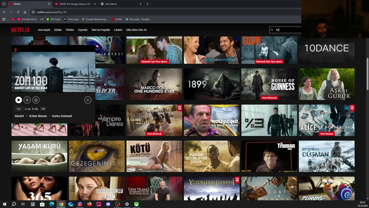
Task: Open the Xbox app from taskbar
Action: [x=136, y=204]
